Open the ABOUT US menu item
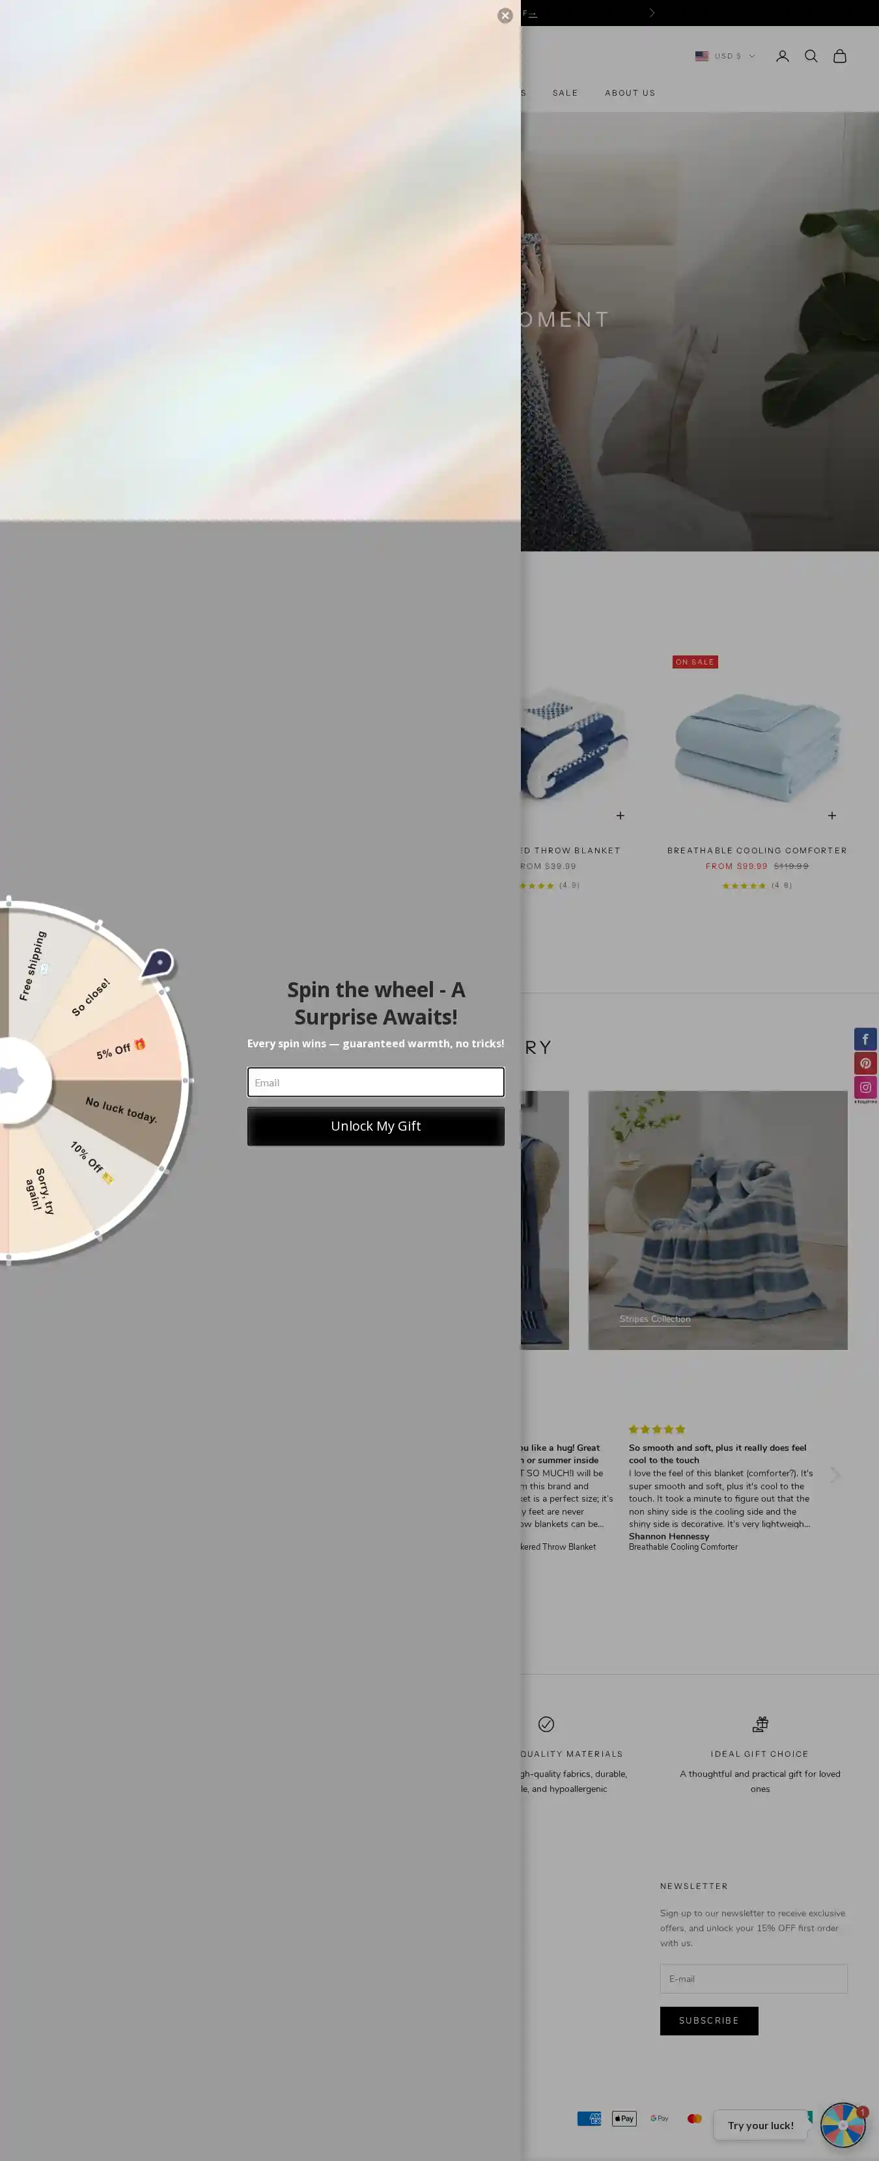 630,93
